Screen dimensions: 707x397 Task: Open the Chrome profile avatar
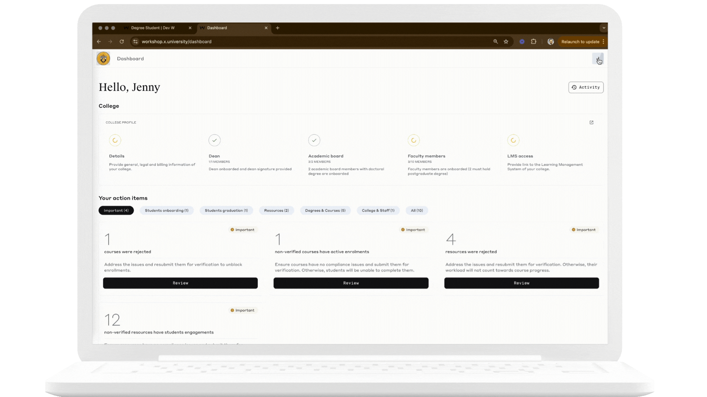pos(551,42)
